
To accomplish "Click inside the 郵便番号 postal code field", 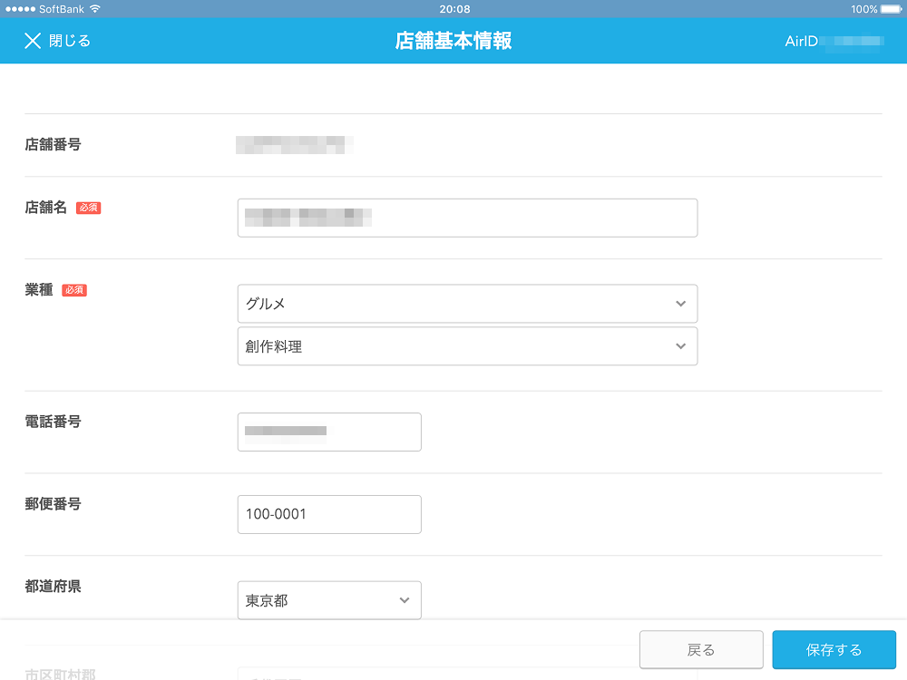I will tap(328, 514).
